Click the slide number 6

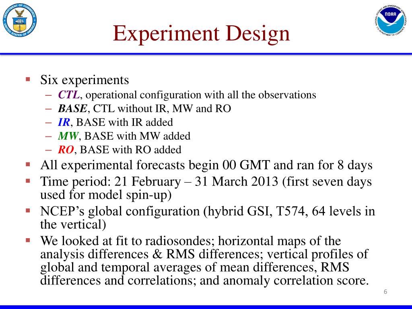point(385,292)
